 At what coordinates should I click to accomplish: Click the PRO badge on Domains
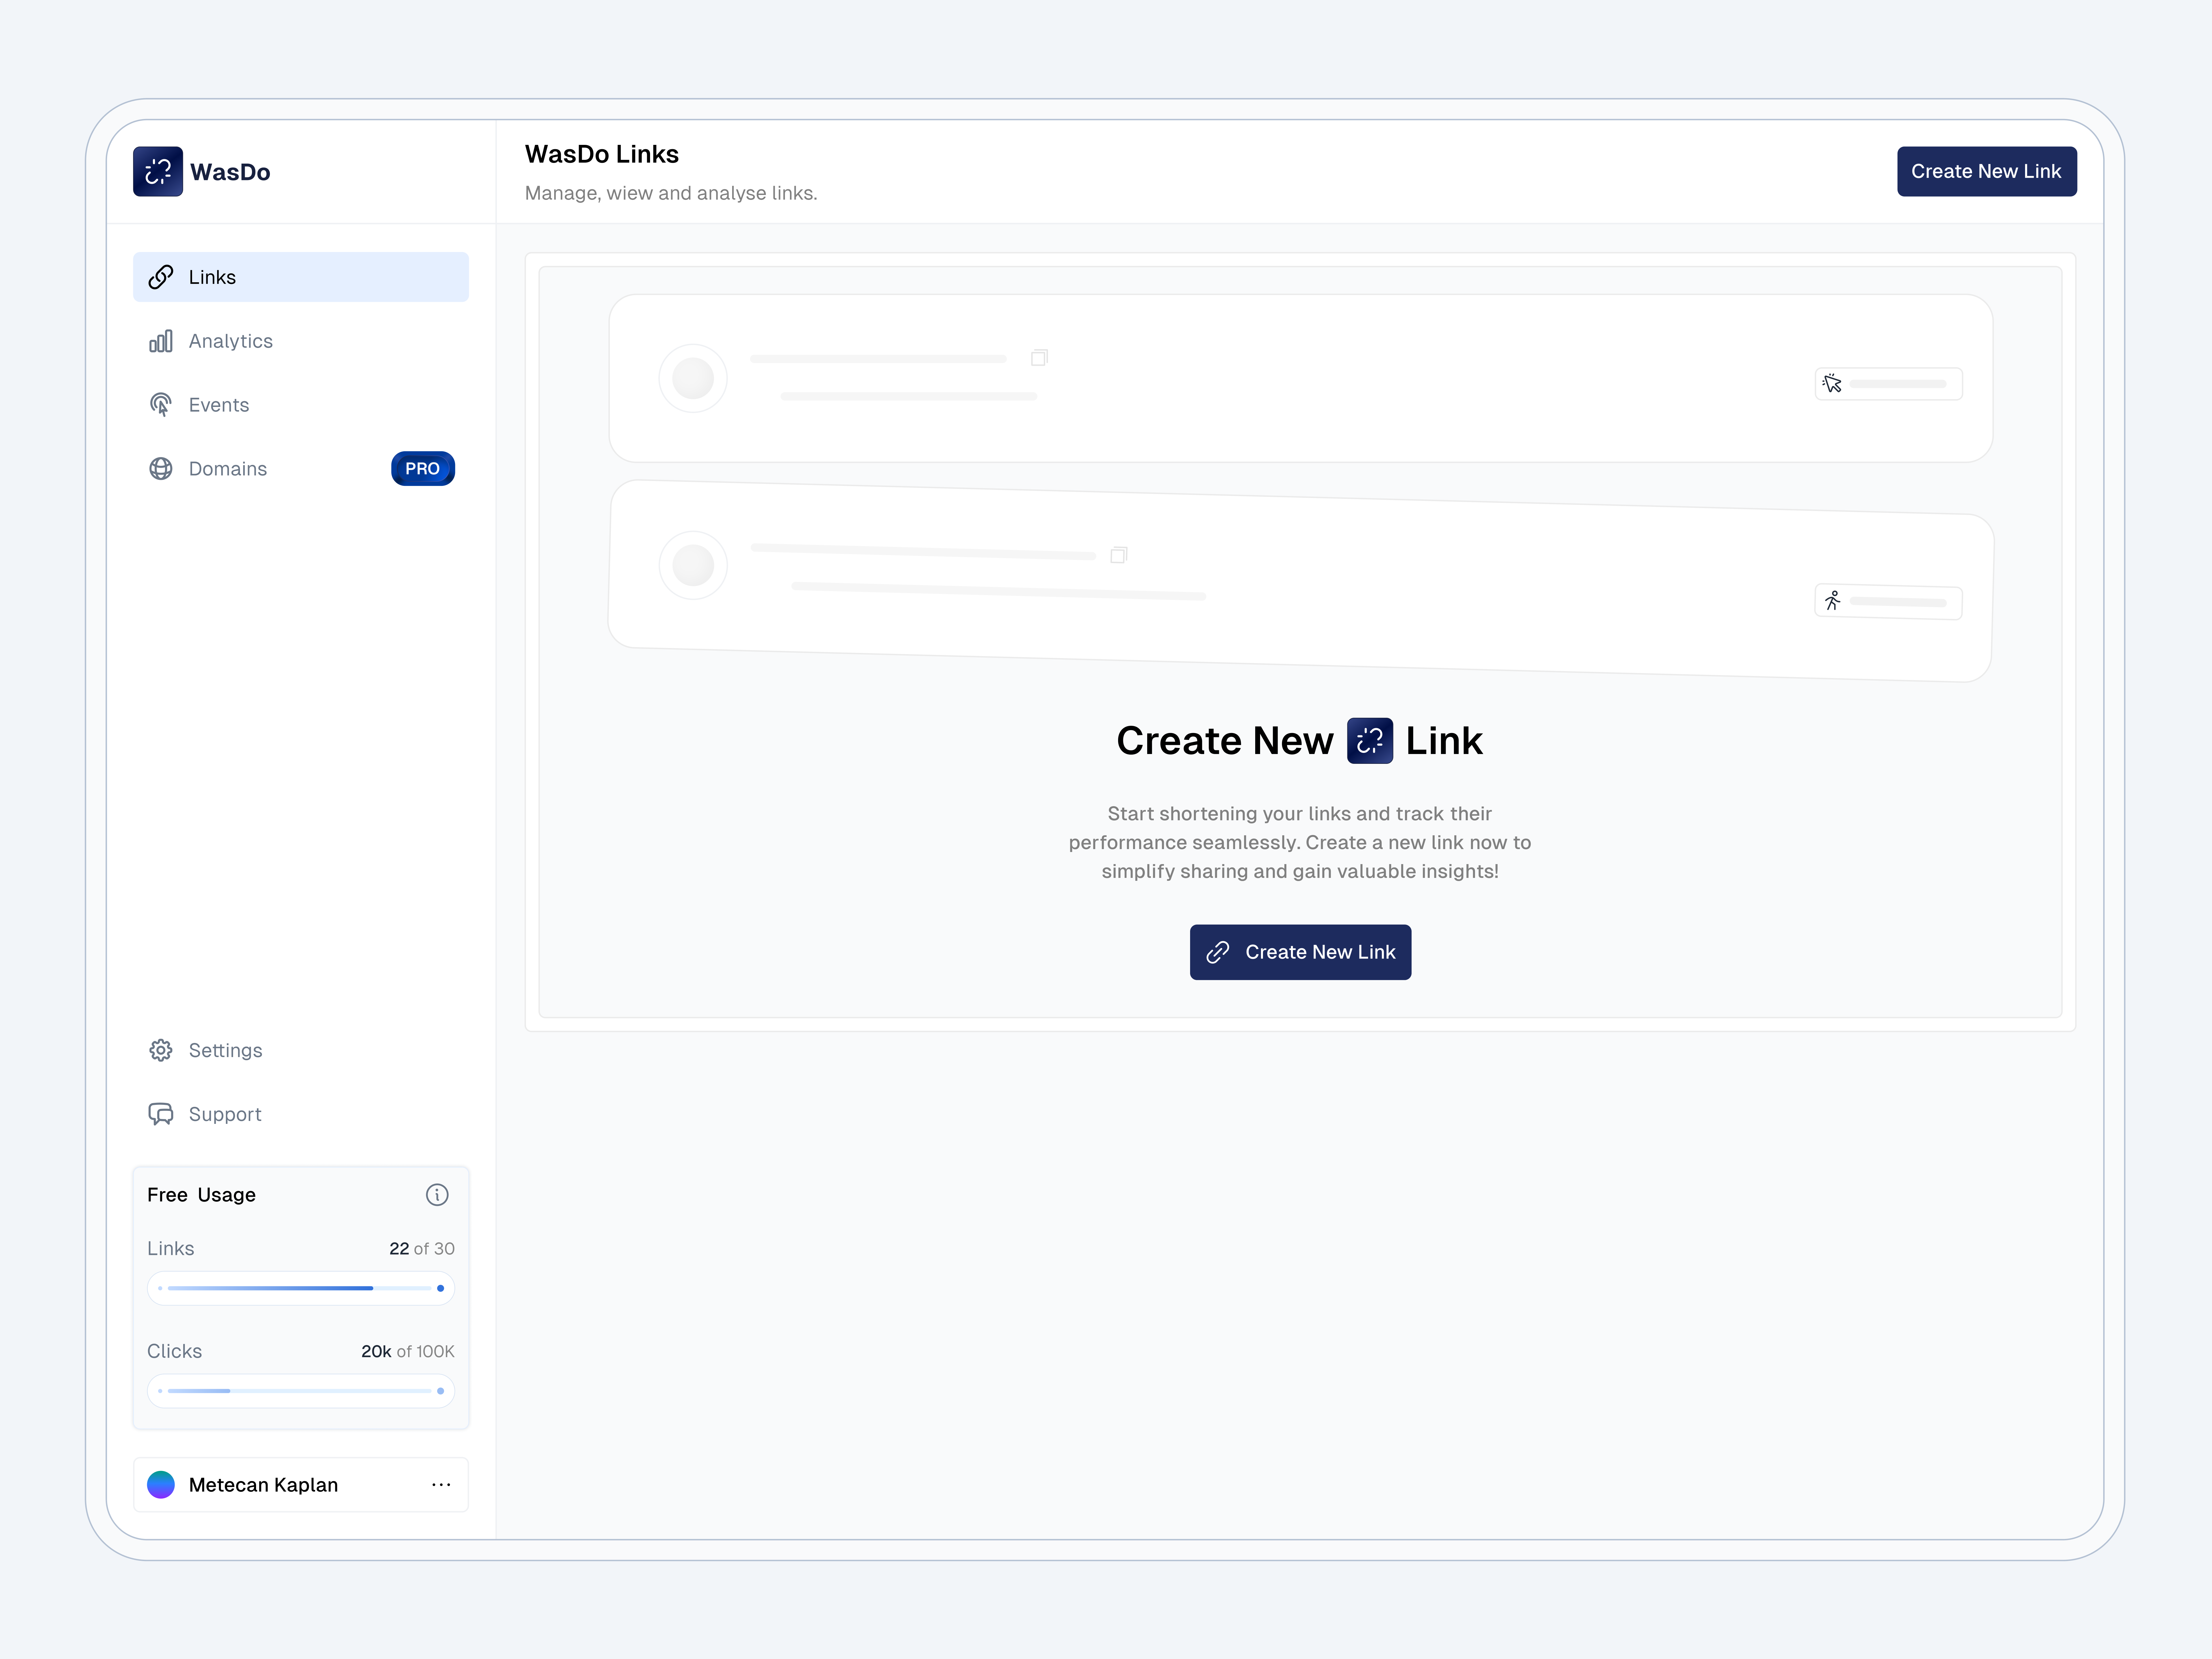pos(423,469)
